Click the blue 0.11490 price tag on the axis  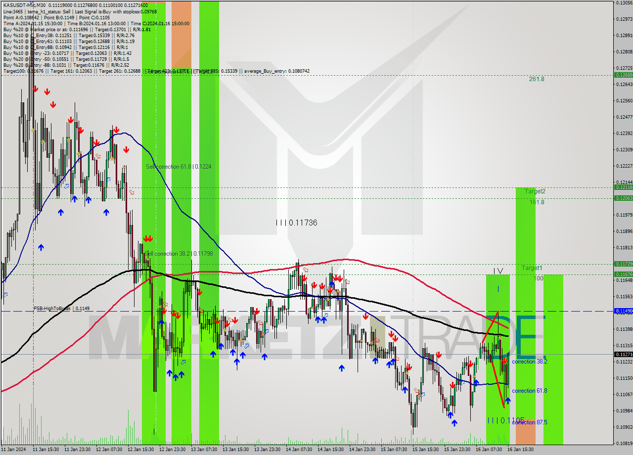click(623, 311)
